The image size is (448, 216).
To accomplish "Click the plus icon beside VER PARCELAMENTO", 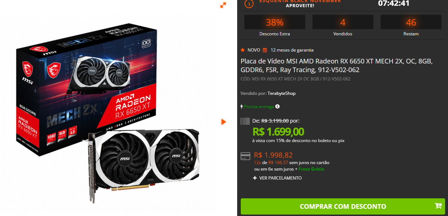I will pyautogui.click(x=255, y=178).
